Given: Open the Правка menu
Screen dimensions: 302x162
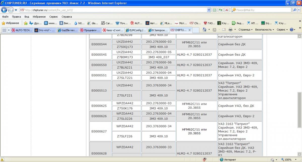Looking at the screenshot, I should coord(16,17).
